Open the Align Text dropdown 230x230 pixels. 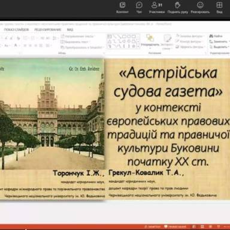(x=75, y=42)
